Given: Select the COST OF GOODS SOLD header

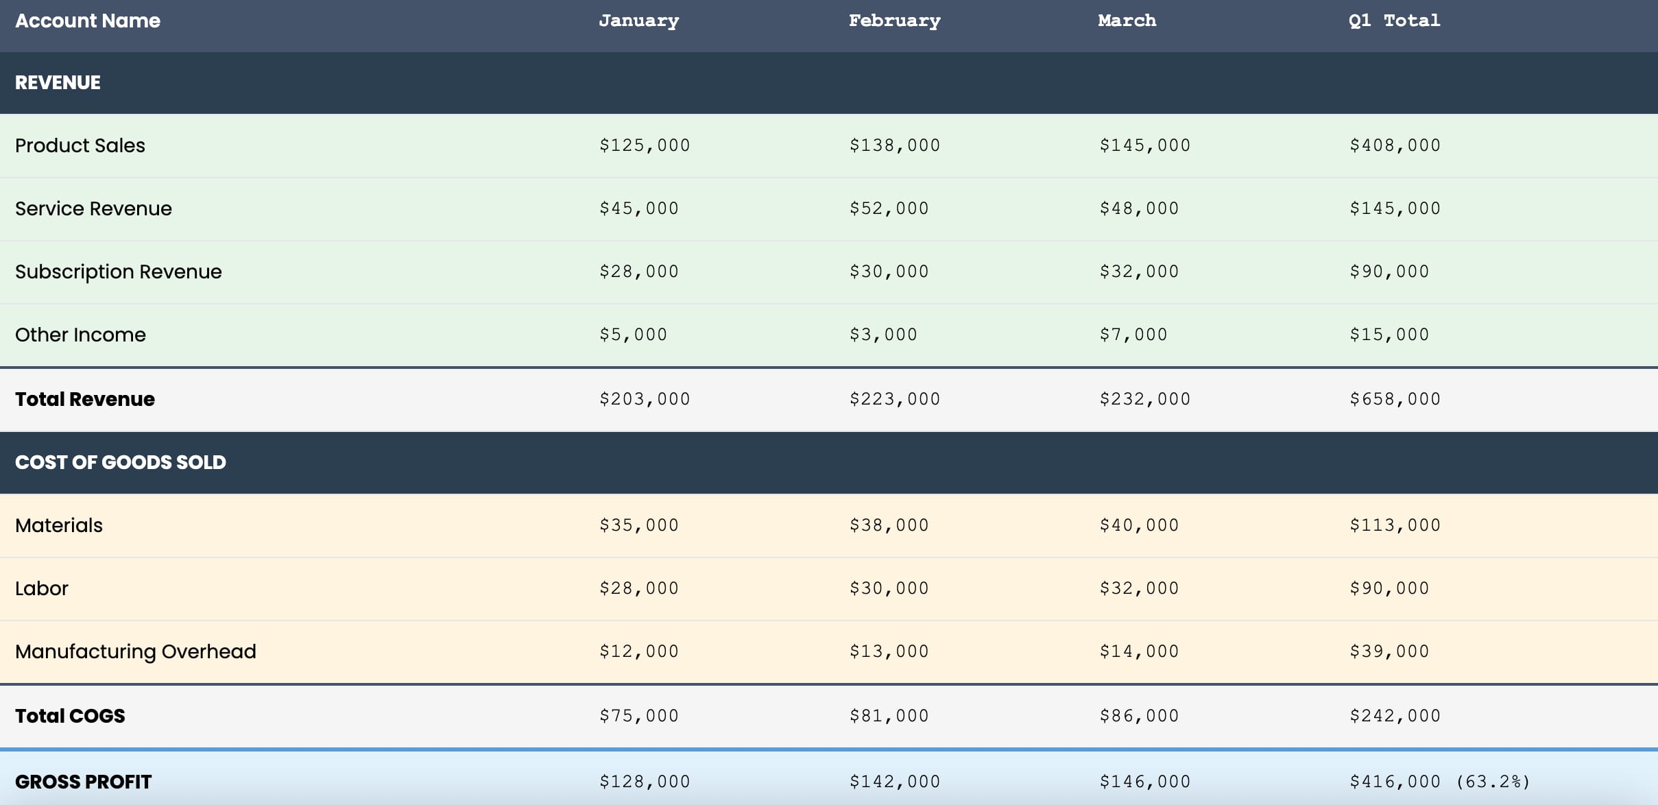Looking at the screenshot, I should pos(121,462).
